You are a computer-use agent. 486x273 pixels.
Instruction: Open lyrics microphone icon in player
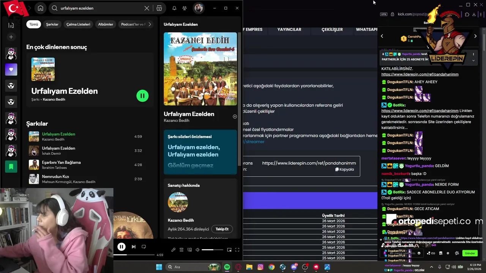coord(174,250)
